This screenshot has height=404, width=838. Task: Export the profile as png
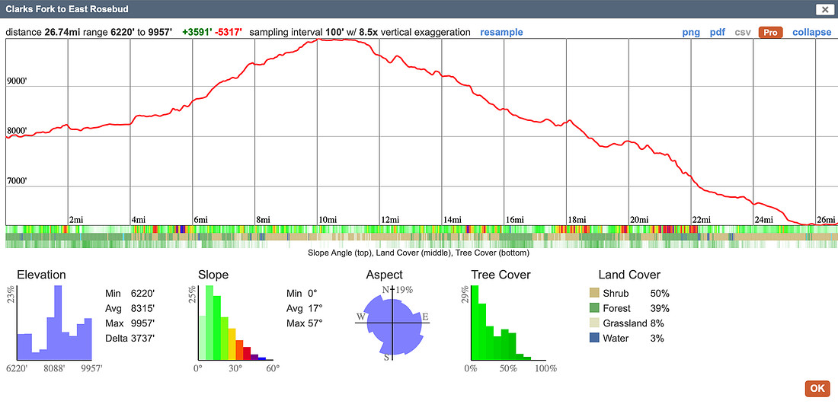691,32
